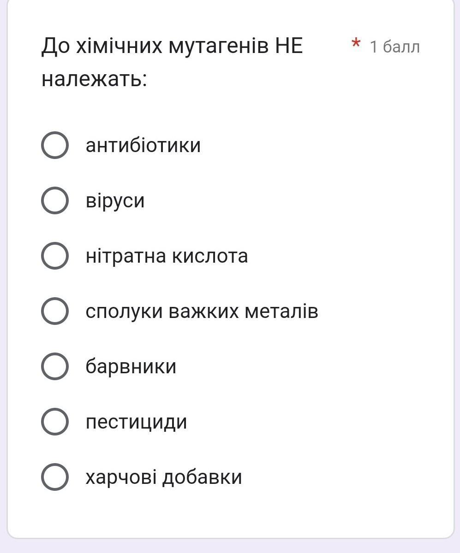
Task: Click the сполуки важких металів label
Action: [202, 312]
